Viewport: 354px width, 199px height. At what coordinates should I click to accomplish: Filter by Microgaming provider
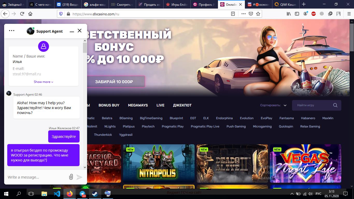pyautogui.click(x=262, y=126)
